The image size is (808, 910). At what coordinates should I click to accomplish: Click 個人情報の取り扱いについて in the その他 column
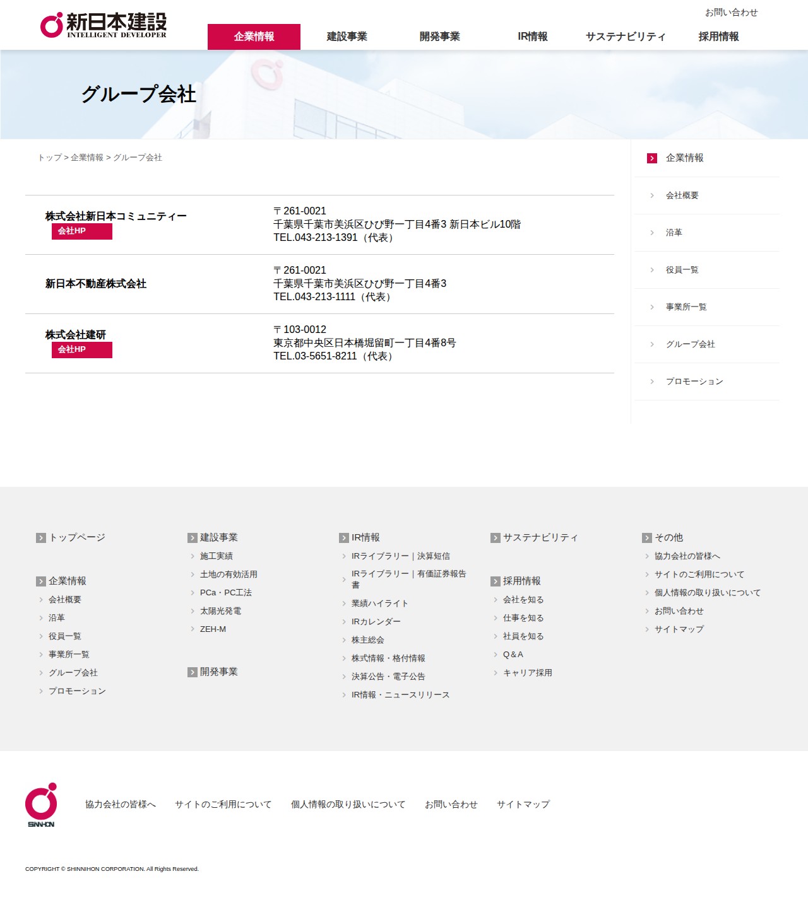coord(708,593)
